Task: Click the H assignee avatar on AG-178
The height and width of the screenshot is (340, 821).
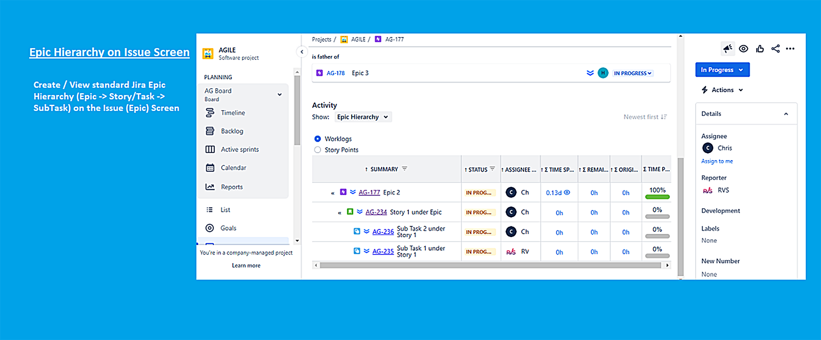Action: (x=603, y=73)
